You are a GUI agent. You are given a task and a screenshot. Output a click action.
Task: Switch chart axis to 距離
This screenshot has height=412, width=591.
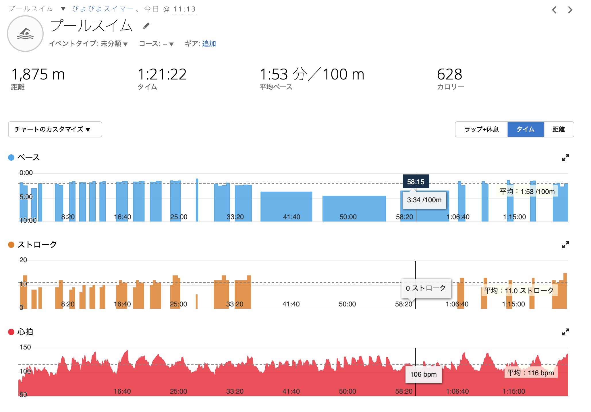pyautogui.click(x=559, y=129)
